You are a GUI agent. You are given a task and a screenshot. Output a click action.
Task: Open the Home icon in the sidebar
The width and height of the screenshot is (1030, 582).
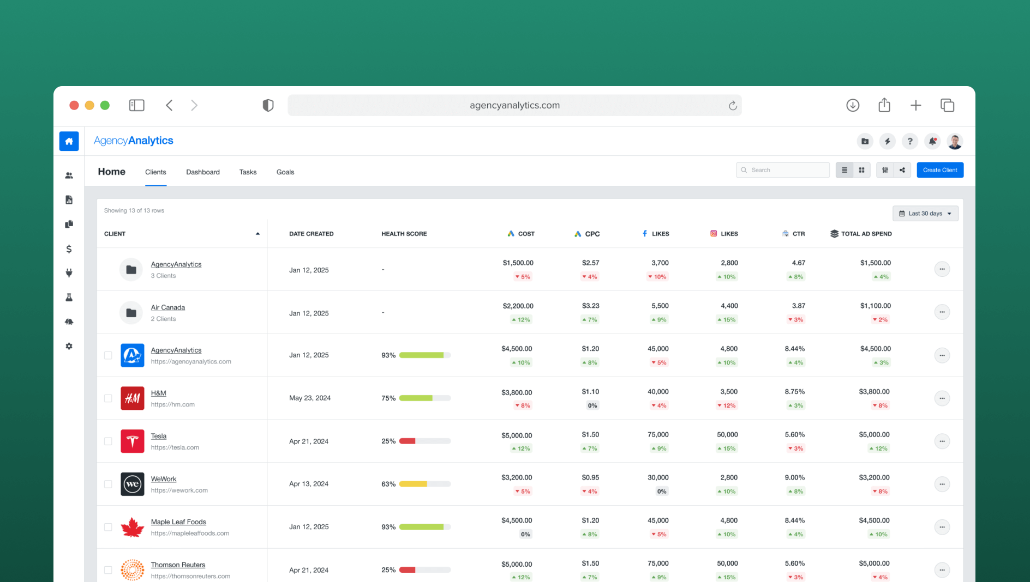coord(69,141)
